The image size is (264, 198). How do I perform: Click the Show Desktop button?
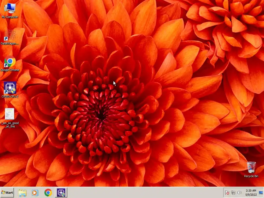tap(261, 193)
